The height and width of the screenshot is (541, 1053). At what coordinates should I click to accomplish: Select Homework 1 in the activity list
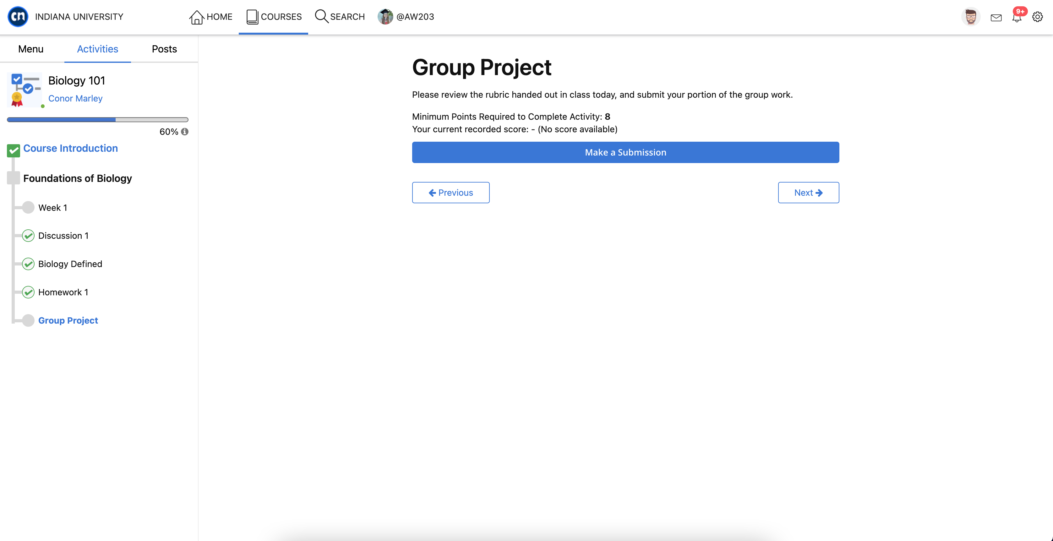coord(63,292)
